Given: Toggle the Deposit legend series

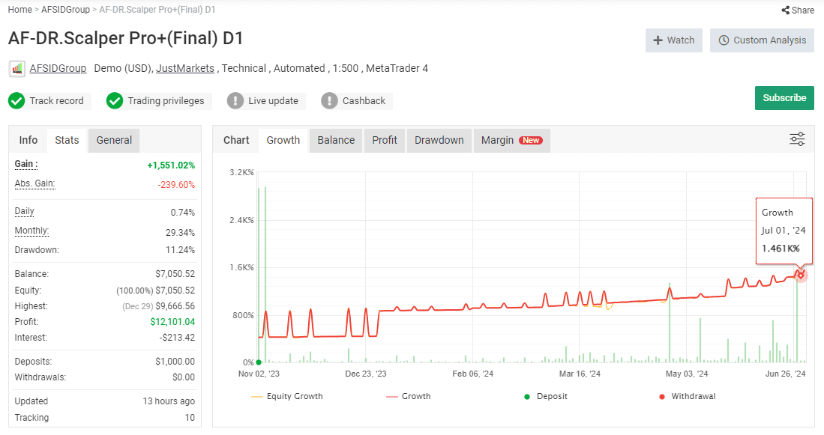Looking at the screenshot, I should (x=546, y=396).
